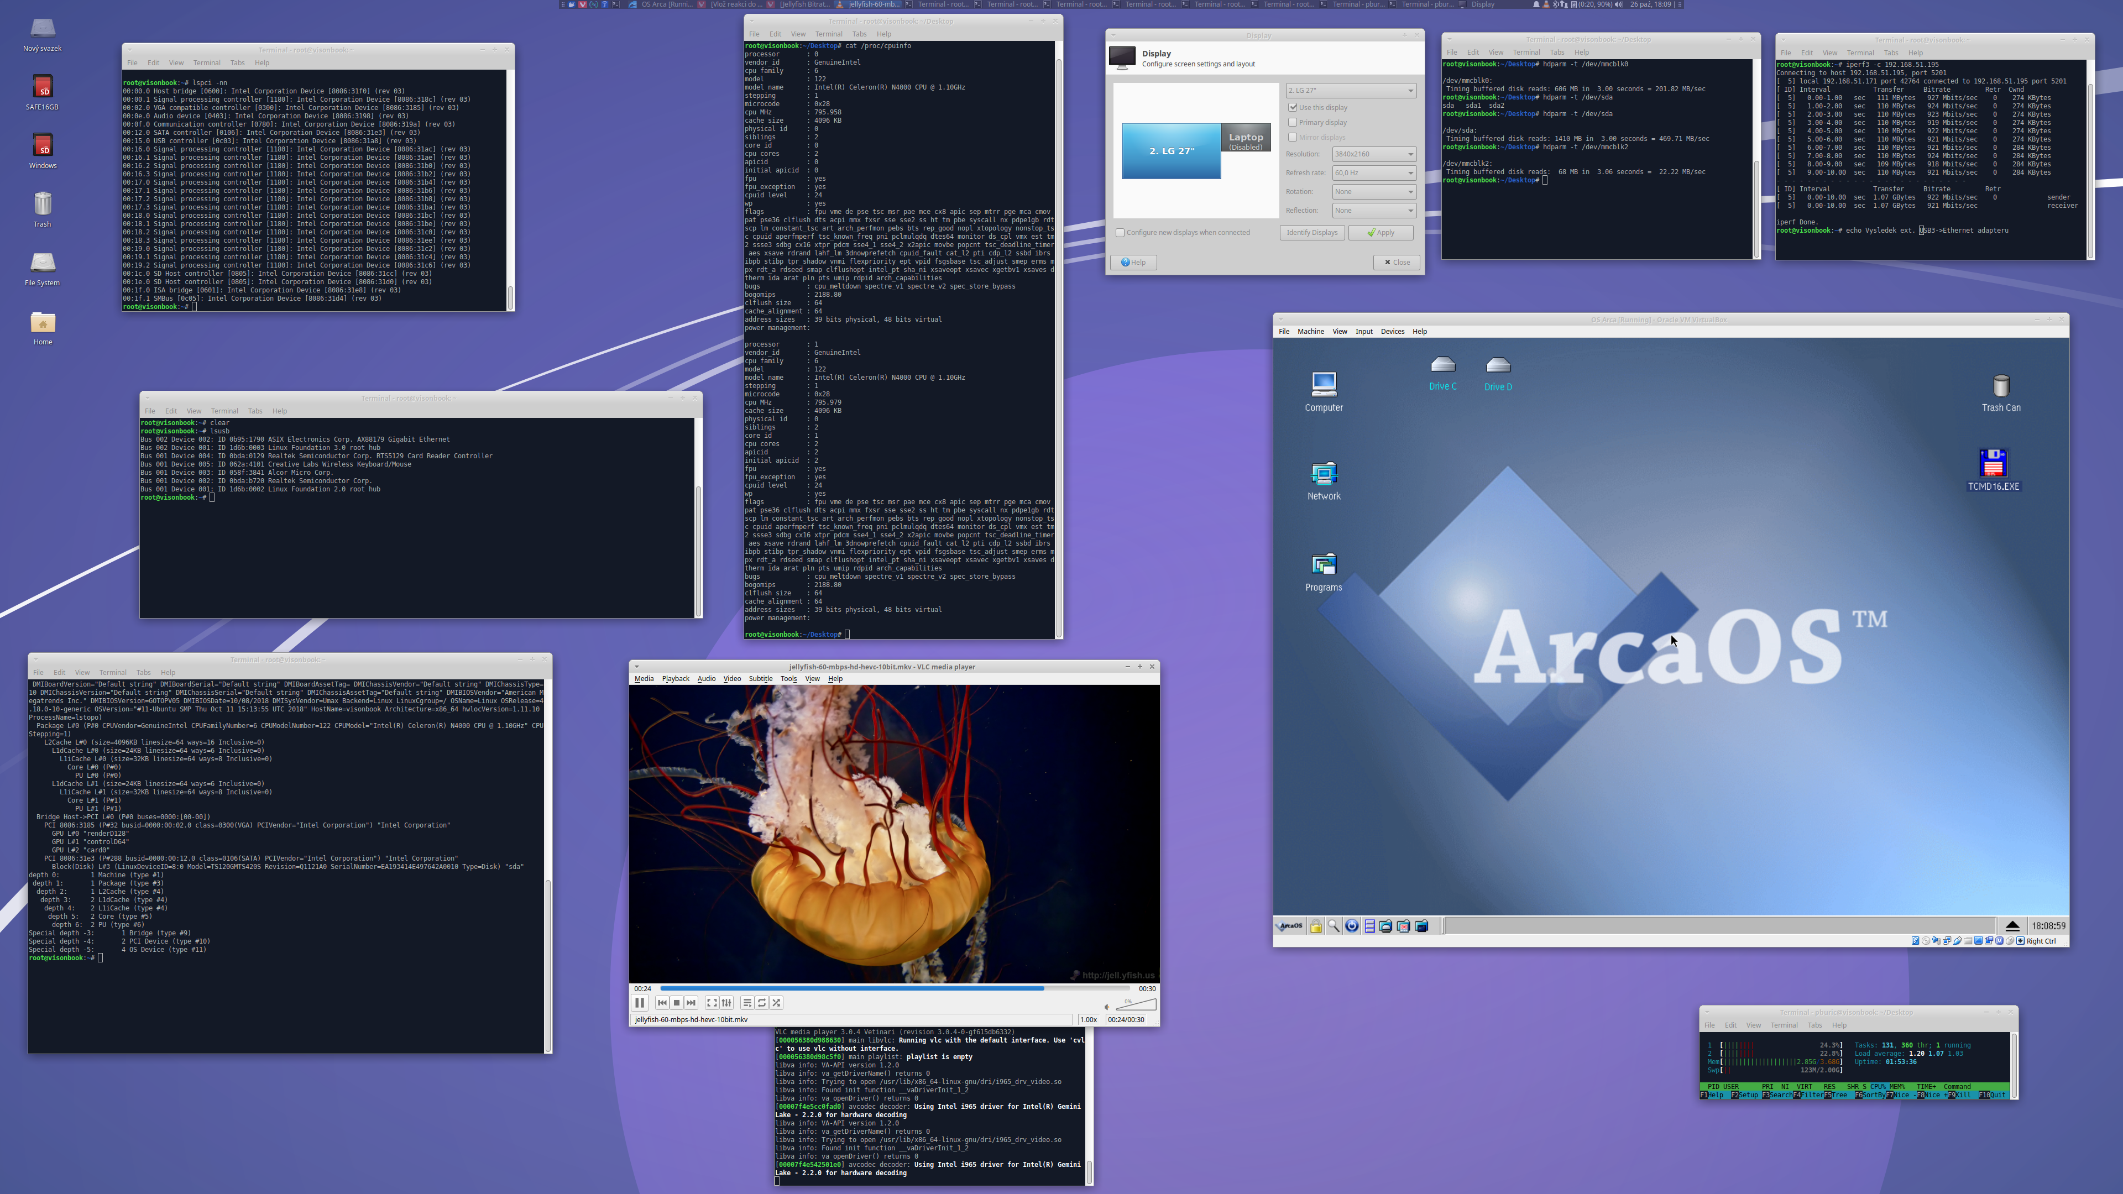Open the 'Nový svazek' desktop volume icon
The height and width of the screenshot is (1194, 2123).
pos(42,35)
